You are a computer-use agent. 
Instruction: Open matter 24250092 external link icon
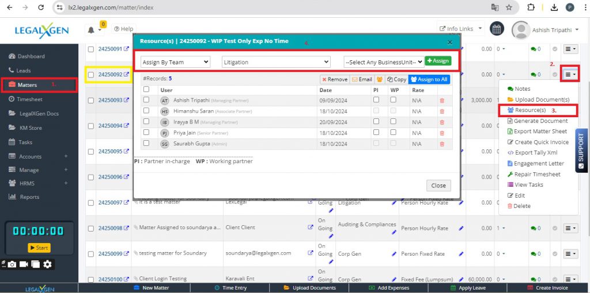(x=126, y=75)
